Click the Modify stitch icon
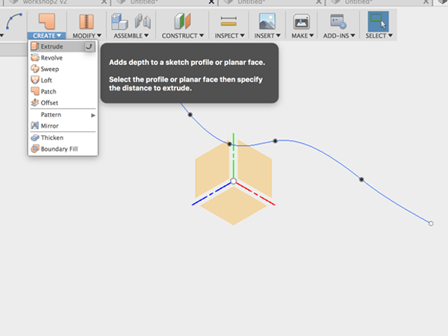 coord(87,22)
